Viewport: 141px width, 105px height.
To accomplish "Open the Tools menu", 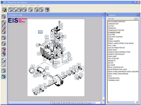I will 26,5.
